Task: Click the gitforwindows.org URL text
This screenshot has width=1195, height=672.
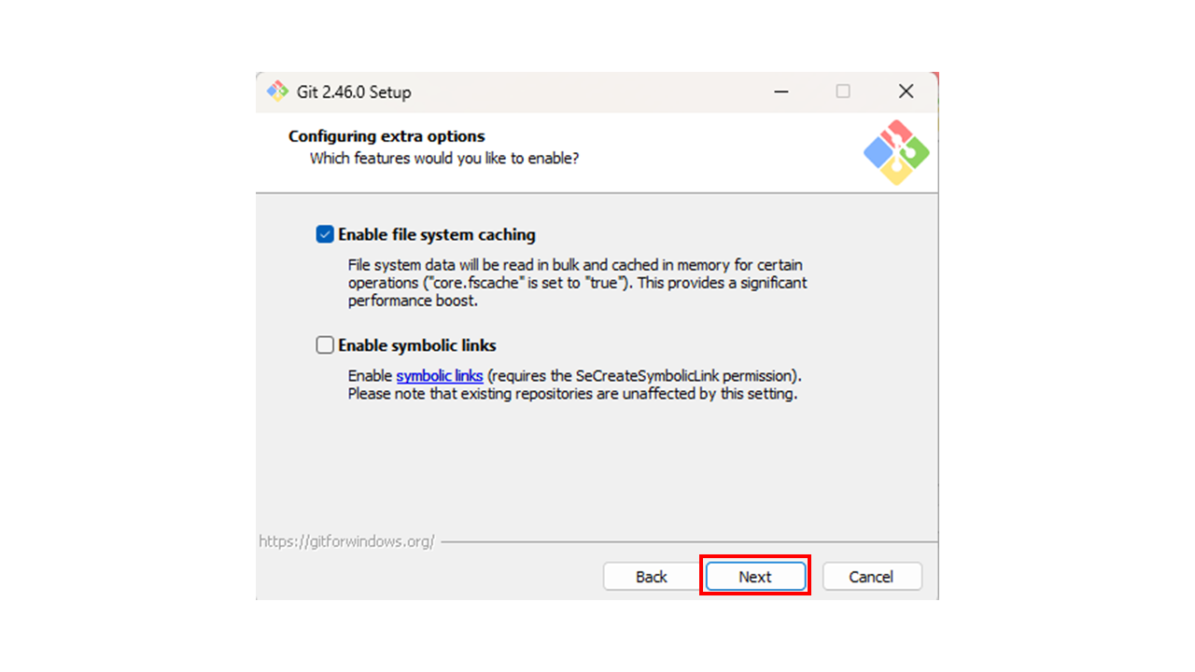Action: tap(346, 541)
